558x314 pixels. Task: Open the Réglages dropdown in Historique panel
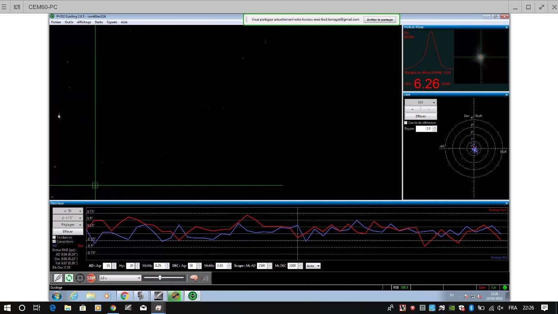click(x=68, y=224)
